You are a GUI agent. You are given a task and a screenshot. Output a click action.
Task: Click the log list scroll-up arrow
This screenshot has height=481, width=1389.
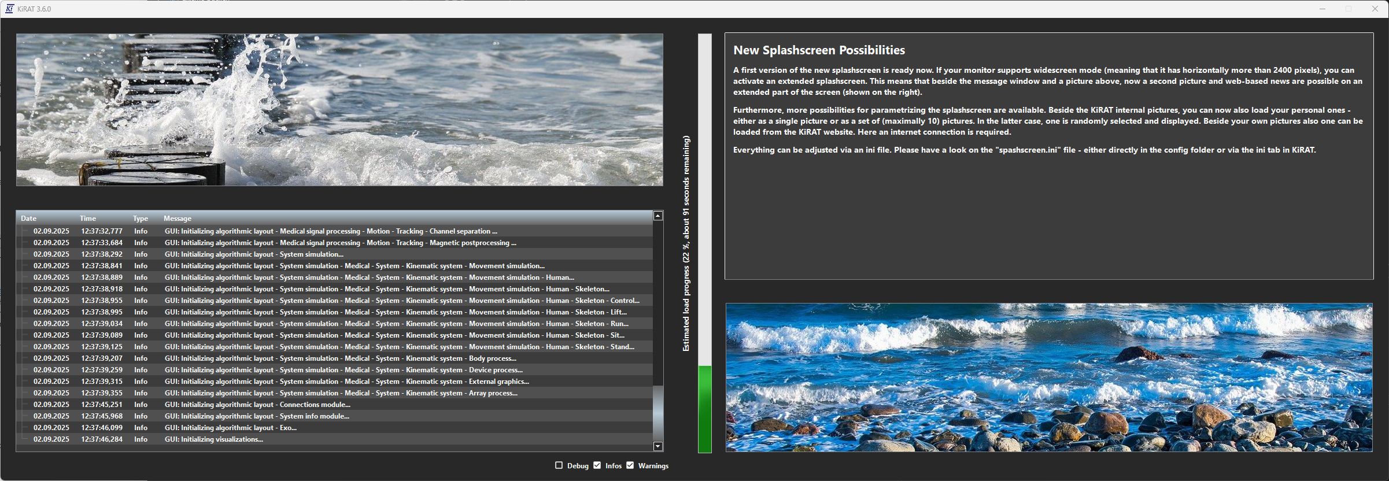click(657, 216)
